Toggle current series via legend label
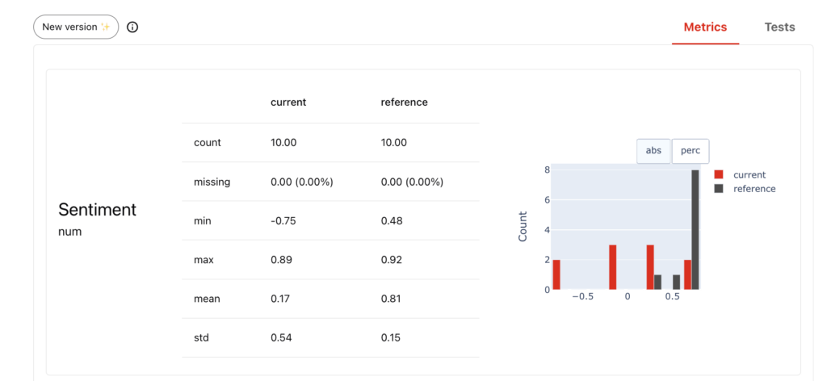This screenshot has height=381, width=827. pos(749,174)
